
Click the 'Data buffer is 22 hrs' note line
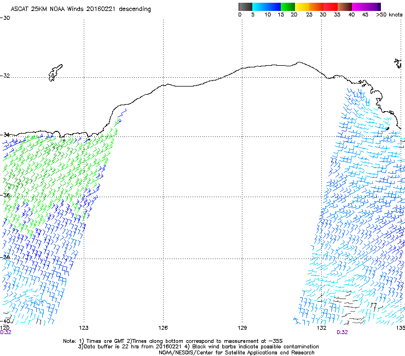[198, 347]
